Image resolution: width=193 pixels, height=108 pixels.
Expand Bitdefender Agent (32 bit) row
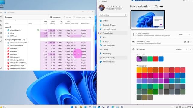6,60
